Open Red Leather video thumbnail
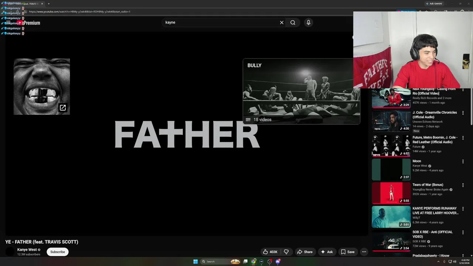The image size is (473, 266). point(391,146)
